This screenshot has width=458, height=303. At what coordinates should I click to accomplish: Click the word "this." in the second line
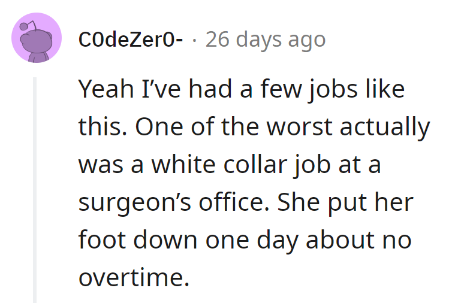coord(100,128)
